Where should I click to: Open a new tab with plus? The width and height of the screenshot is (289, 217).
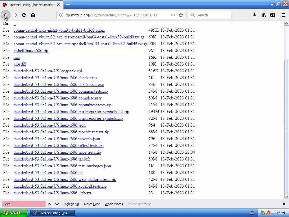(x=68, y=5)
